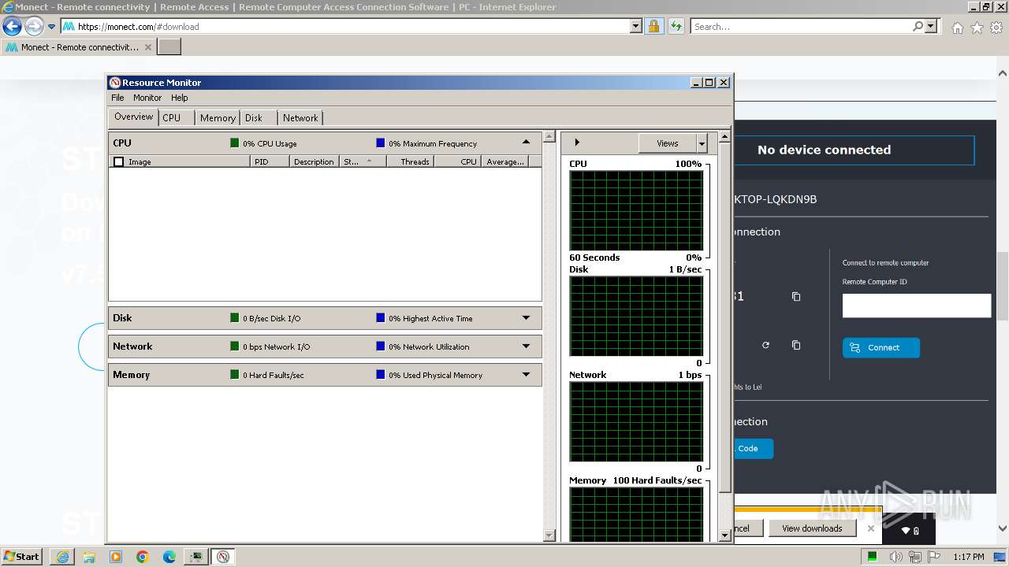Open the Monitor menu

click(x=147, y=98)
